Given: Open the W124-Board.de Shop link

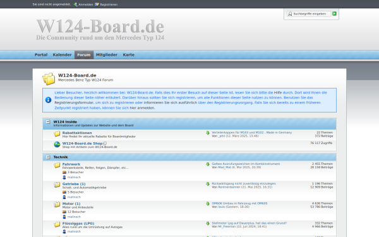Looking at the screenshot, I should point(82,143).
